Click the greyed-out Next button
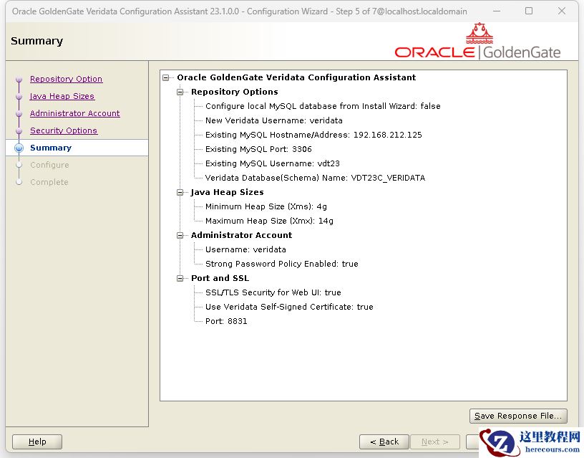This screenshot has width=584, height=458. (434, 442)
